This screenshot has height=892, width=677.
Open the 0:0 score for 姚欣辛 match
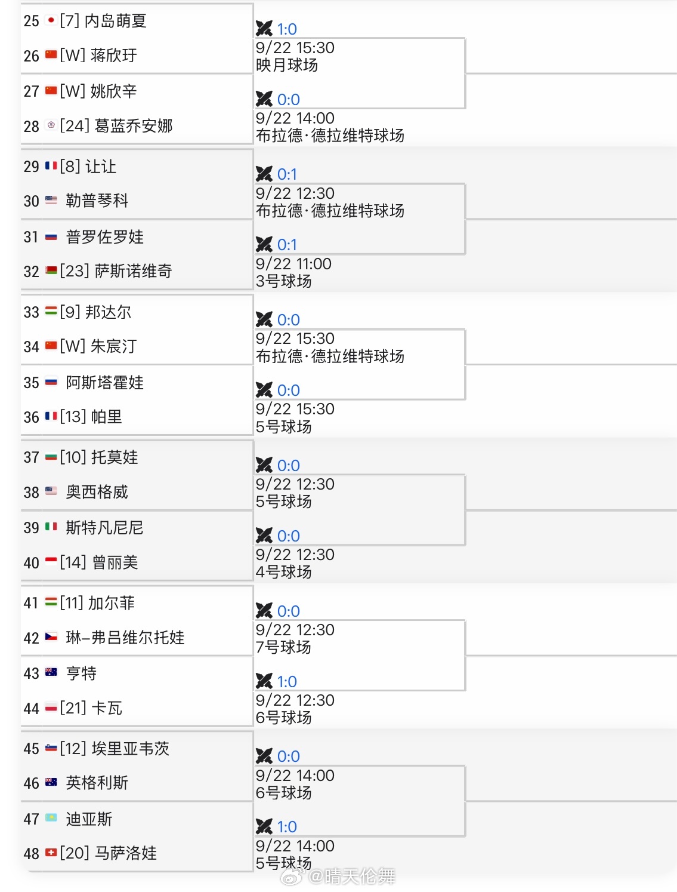289,100
